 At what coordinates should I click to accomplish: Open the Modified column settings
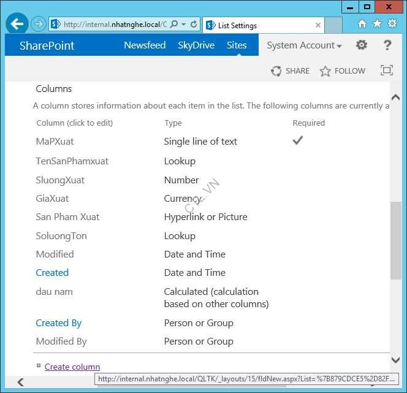coord(55,254)
